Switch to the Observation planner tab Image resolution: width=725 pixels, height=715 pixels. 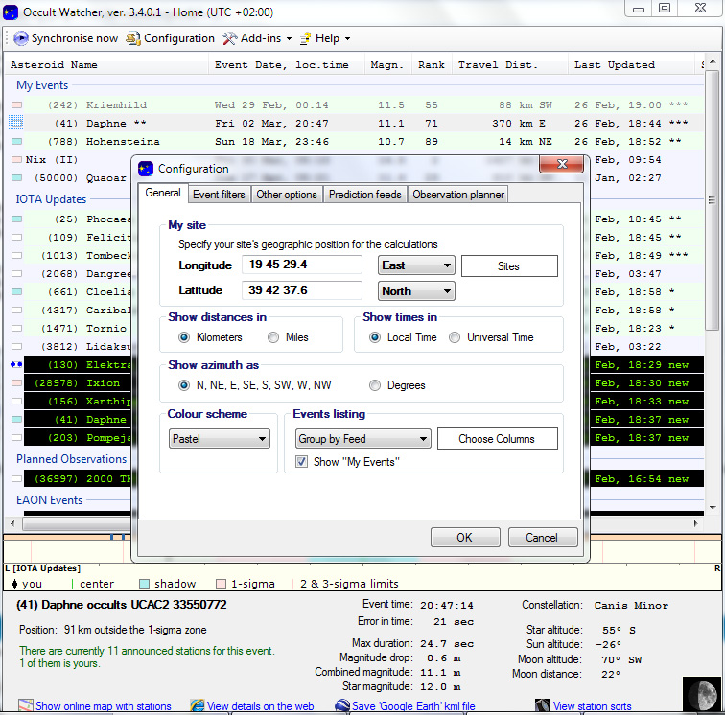point(458,195)
